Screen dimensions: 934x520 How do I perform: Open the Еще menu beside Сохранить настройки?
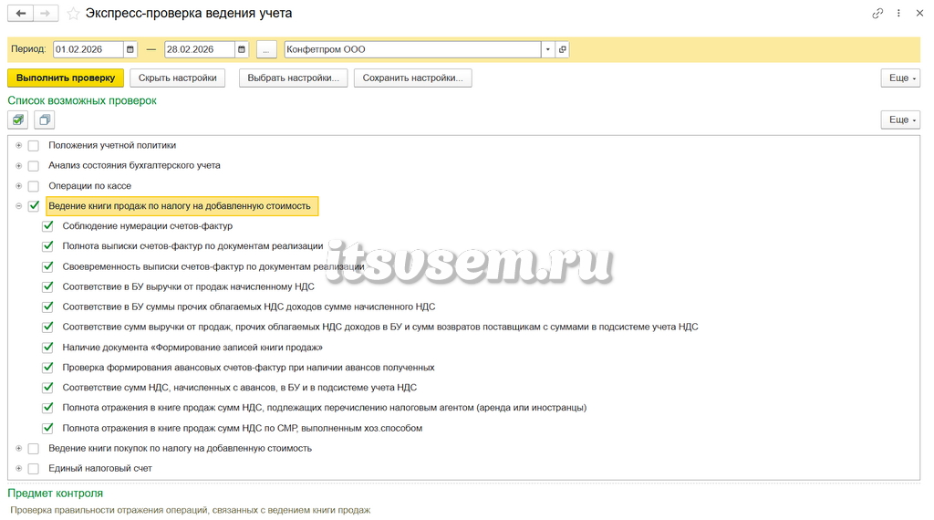[900, 78]
